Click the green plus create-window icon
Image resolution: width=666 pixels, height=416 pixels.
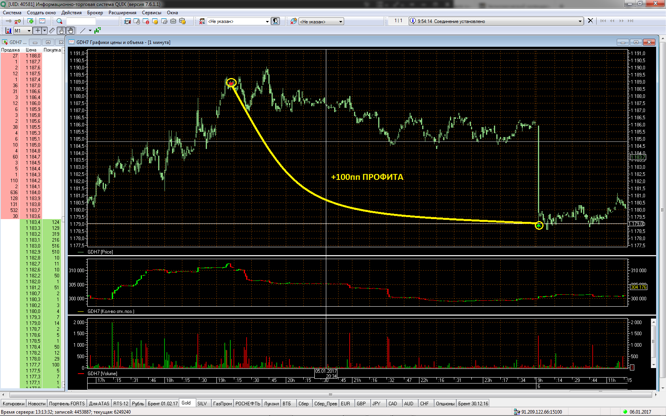[x=31, y=21]
